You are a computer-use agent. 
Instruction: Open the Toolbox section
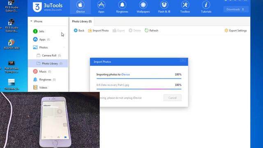(185, 7)
